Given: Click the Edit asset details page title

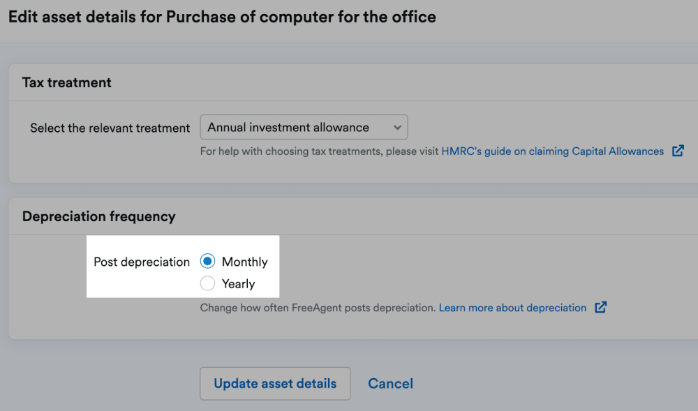Looking at the screenshot, I should pyautogui.click(x=222, y=17).
